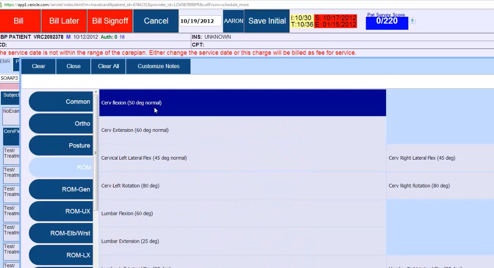Switch to the EMR tab
The width and height of the screenshot is (494, 268).
pos(5,61)
